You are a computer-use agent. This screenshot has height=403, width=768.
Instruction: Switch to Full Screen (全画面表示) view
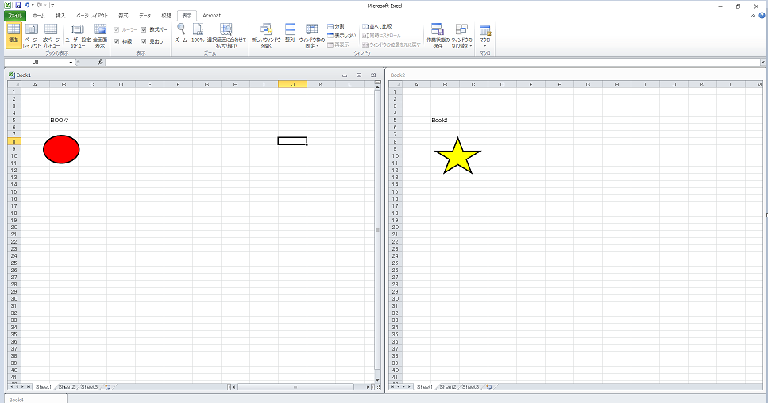(x=100, y=35)
